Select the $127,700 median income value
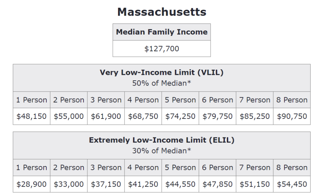 click(162, 49)
